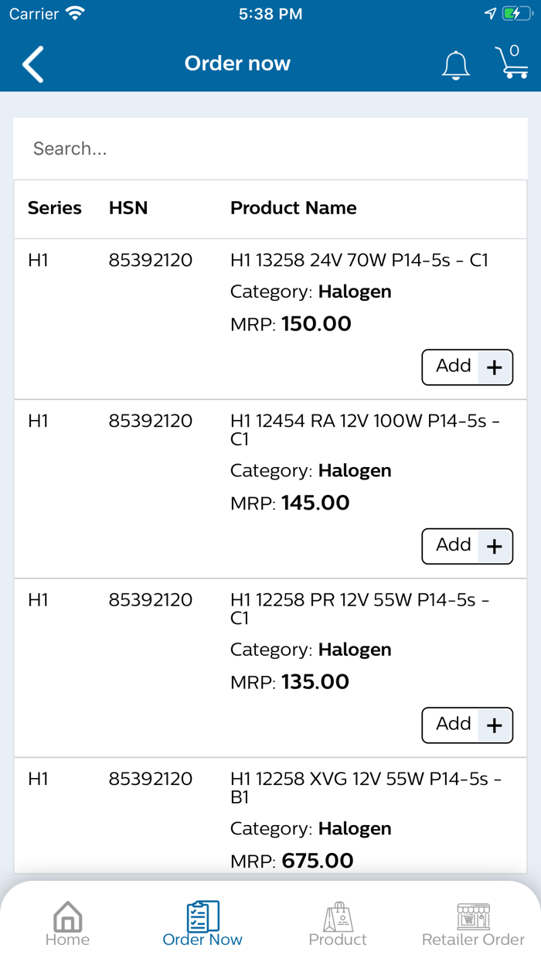Open the shopping cart icon
The width and height of the screenshot is (541, 962).
click(512, 67)
